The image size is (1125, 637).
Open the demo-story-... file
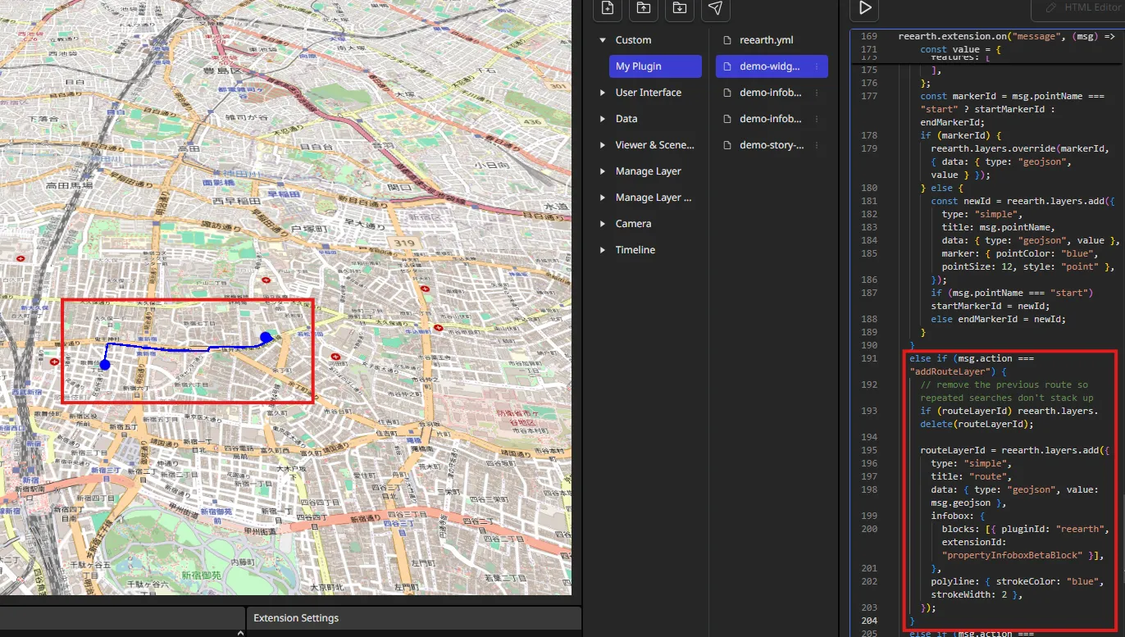[x=771, y=145]
